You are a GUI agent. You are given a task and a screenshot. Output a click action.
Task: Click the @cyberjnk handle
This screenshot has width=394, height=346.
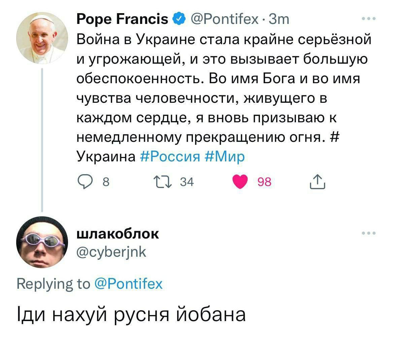[x=111, y=252]
